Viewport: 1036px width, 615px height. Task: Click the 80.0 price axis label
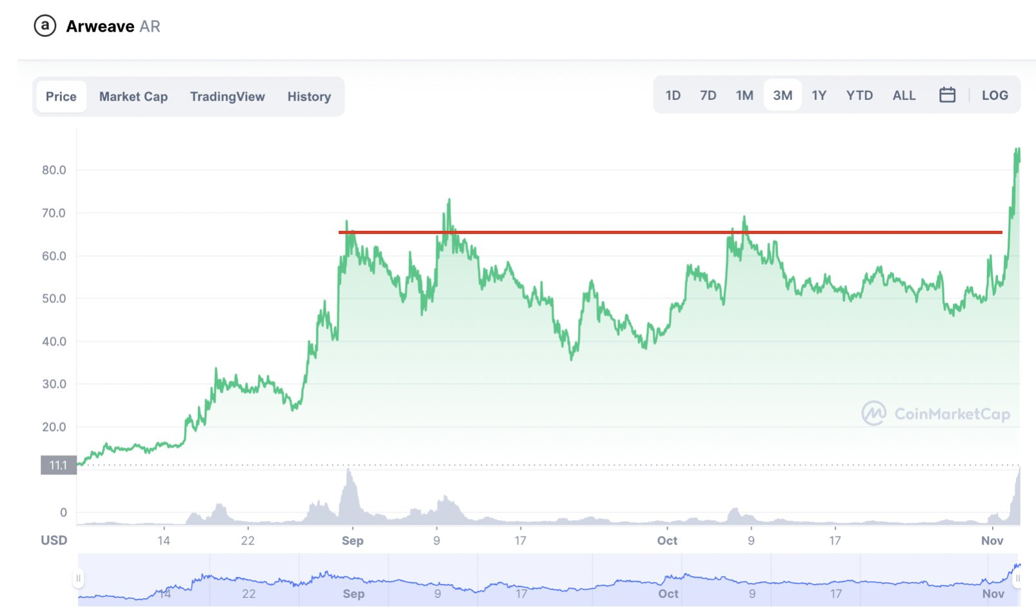tap(54, 170)
